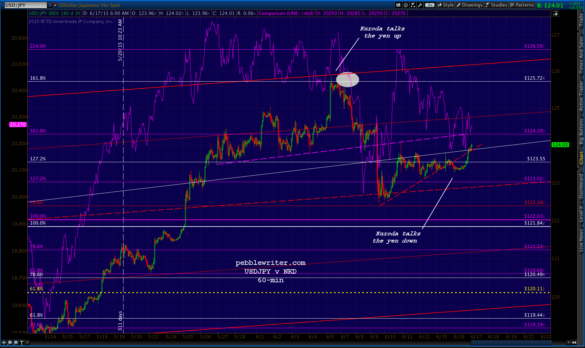
Task: Click the zoom in magnifier icon
Action: click(x=10, y=342)
